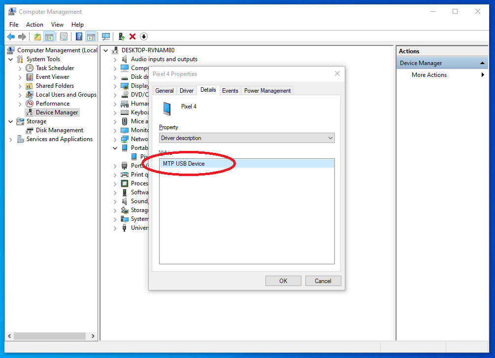The image size is (495, 358).
Task: Expand Services and Applications node
Action: tap(11, 140)
